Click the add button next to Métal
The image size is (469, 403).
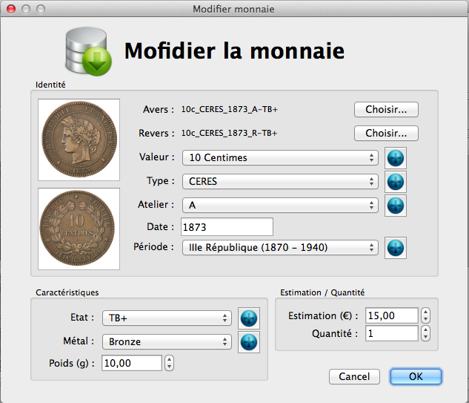coord(250,342)
